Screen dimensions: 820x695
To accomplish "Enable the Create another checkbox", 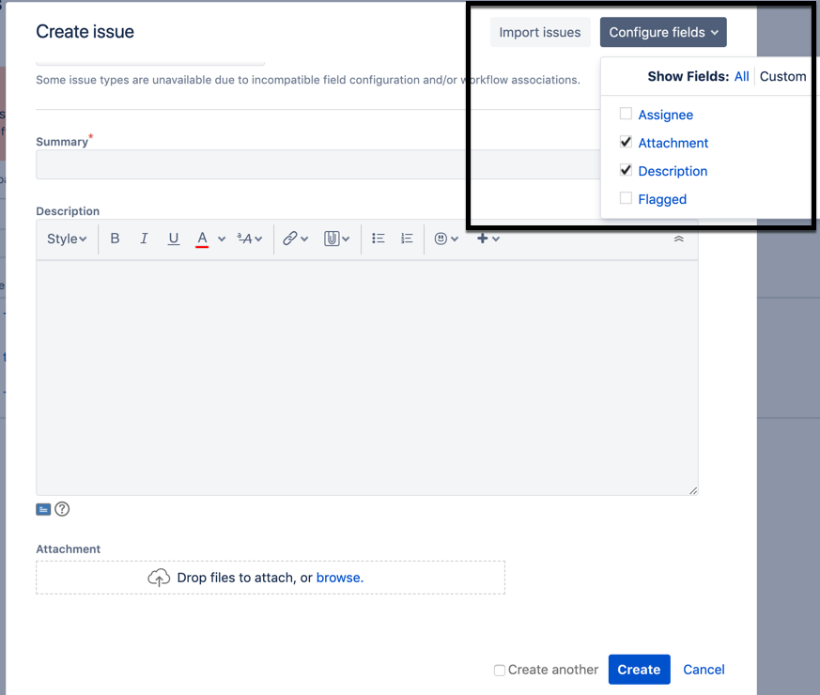I will point(499,670).
